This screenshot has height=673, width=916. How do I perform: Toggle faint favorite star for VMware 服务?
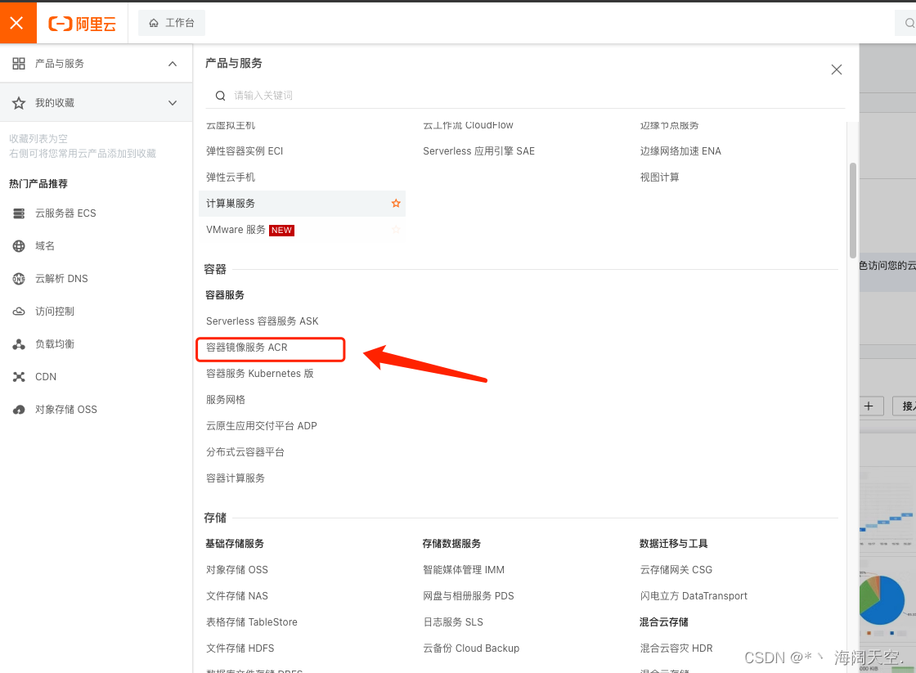[x=396, y=230]
